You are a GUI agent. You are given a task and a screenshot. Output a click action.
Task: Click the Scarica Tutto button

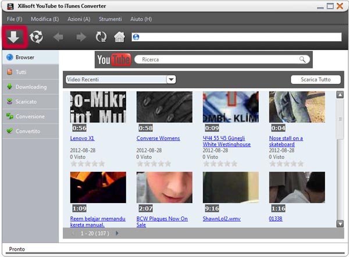pyautogui.click(x=316, y=79)
